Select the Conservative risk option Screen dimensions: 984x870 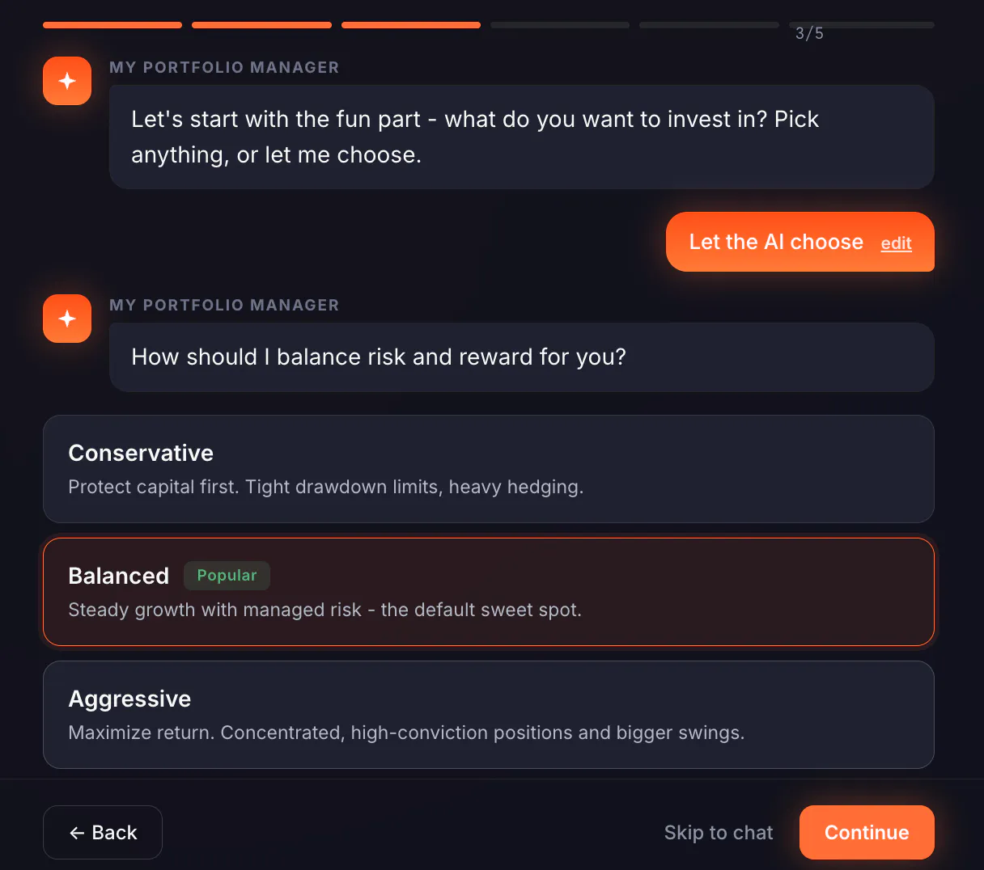pos(489,469)
